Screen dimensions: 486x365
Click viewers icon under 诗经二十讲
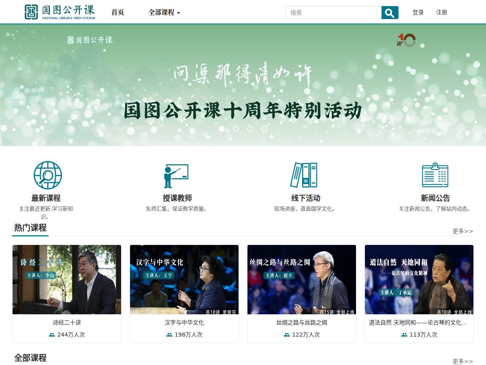pos(52,335)
